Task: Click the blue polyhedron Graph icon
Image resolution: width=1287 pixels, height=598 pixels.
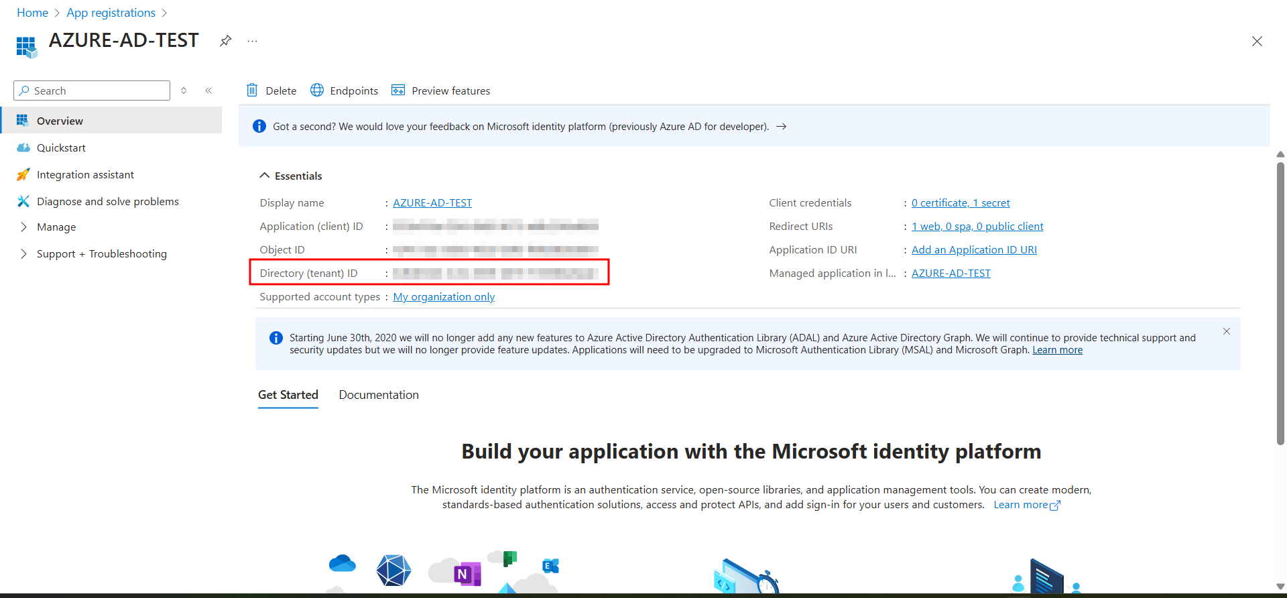Action: click(393, 571)
